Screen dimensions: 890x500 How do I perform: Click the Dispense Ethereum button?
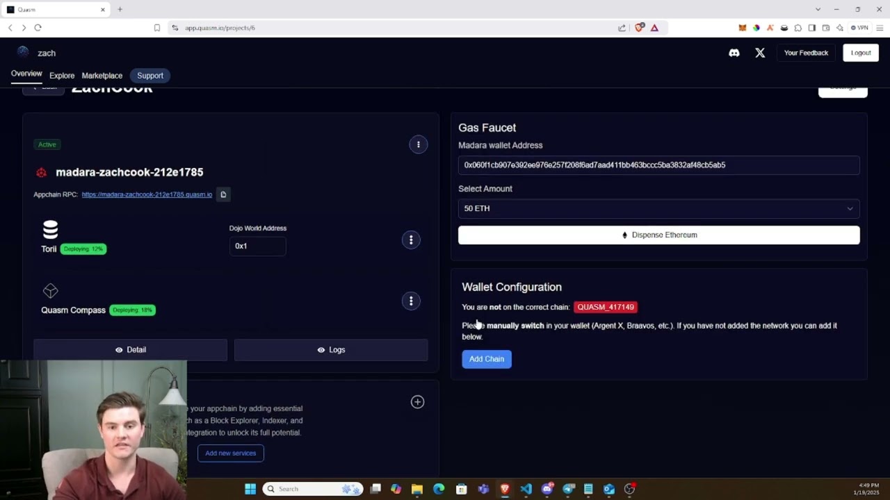coord(658,235)
